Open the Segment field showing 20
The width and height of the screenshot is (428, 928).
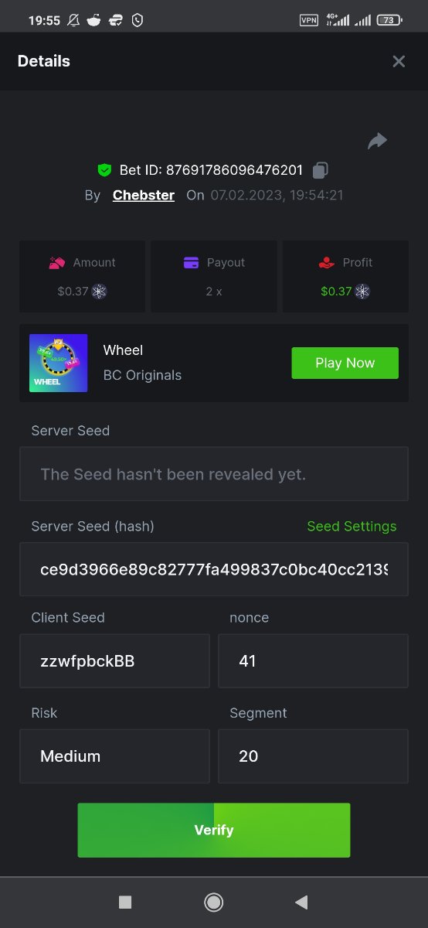313,756
